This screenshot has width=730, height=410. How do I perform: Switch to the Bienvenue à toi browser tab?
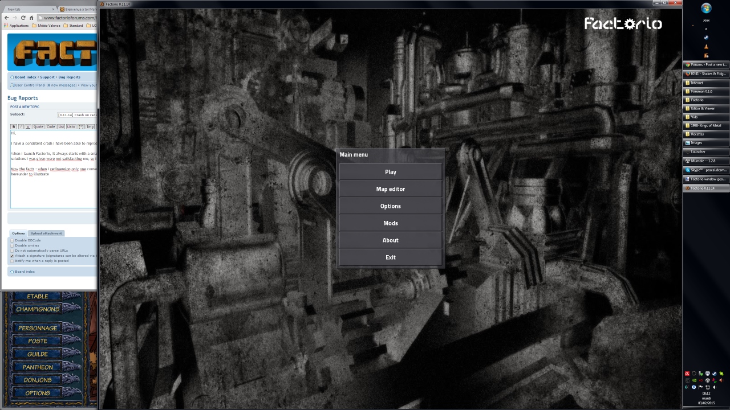coord(78,9)
